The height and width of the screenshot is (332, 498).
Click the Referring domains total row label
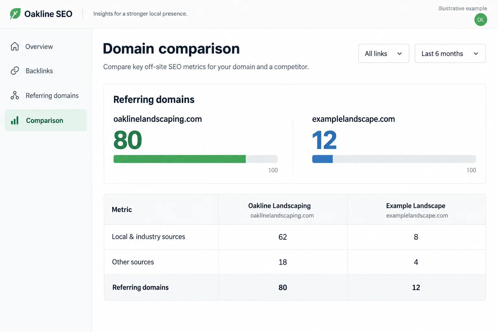coord(140,287)
